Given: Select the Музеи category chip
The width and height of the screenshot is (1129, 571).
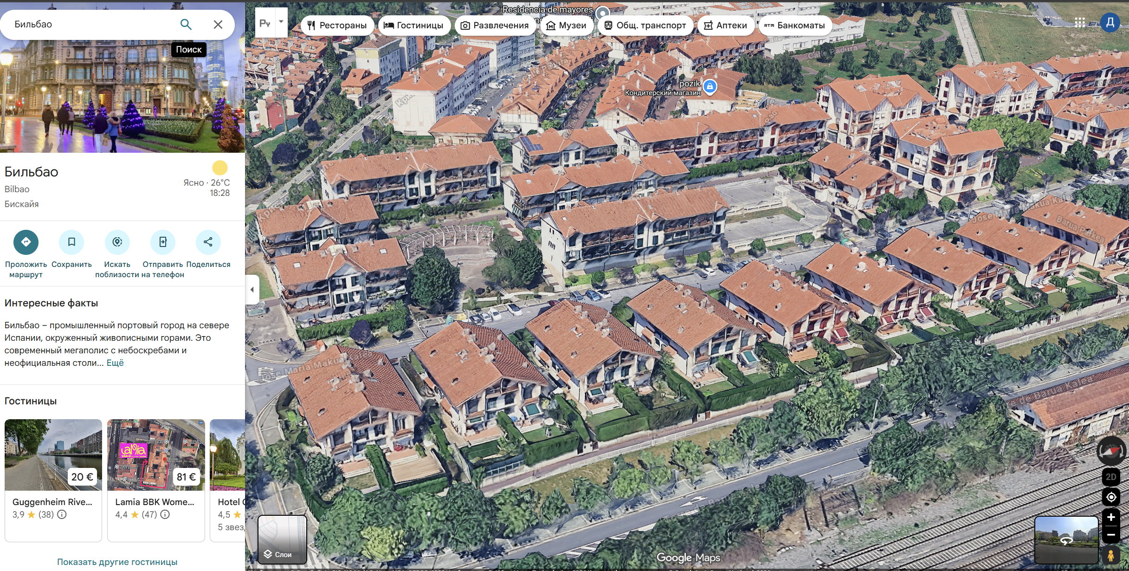Looking at the screenshot, I should 566,26.
